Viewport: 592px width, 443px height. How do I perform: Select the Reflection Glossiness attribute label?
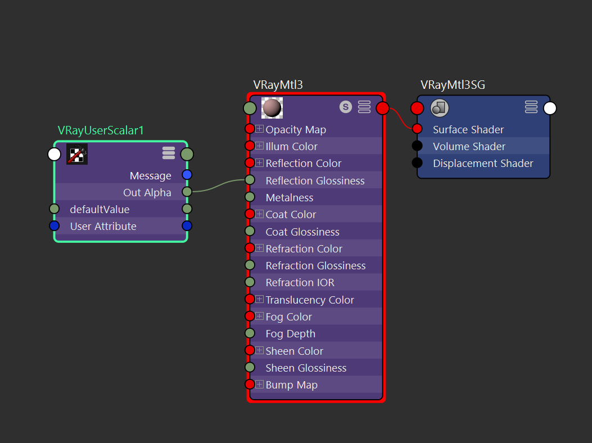(315, 180)
